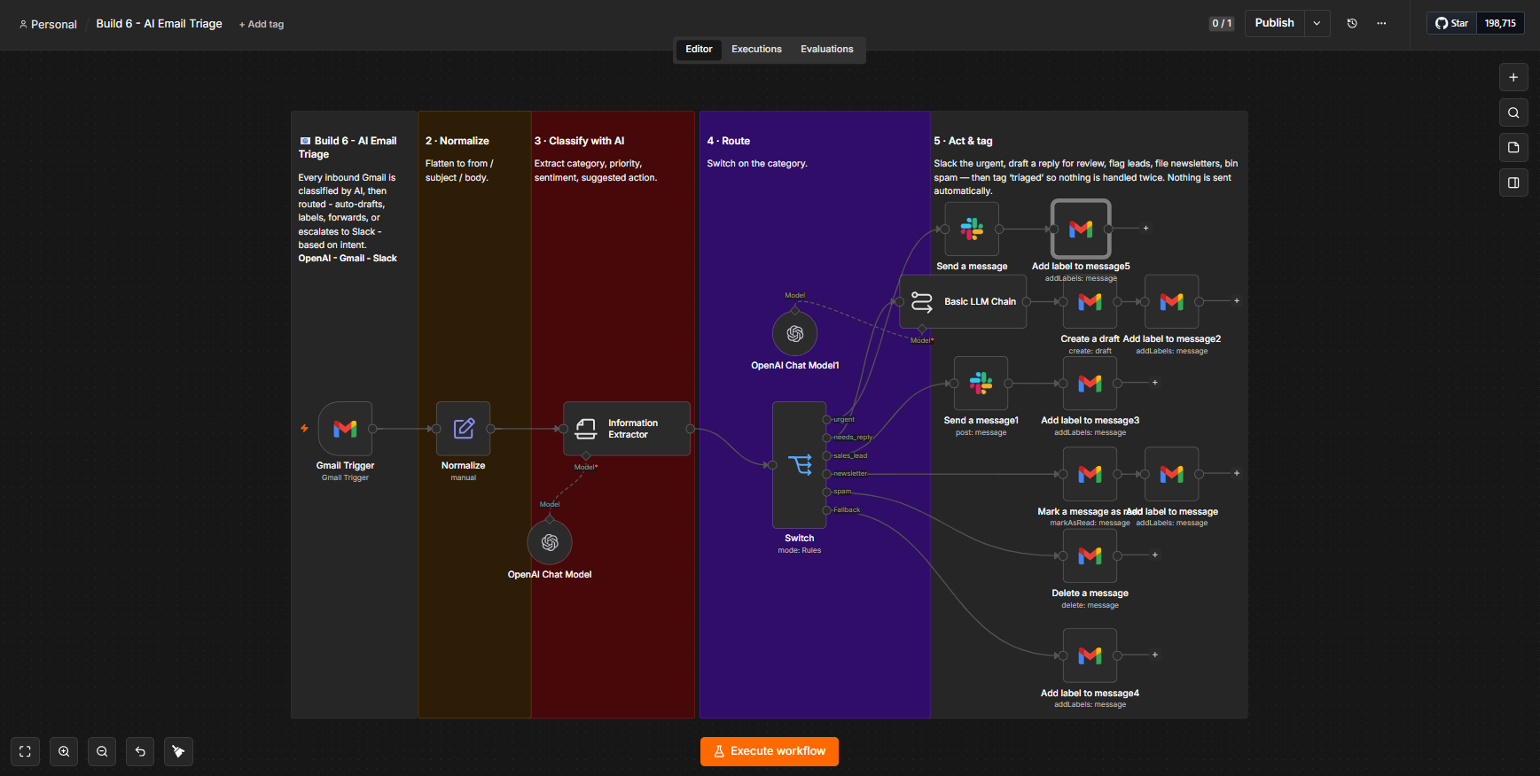Fit the workflow to view
The image size is (1540, 776).
(25, 752)
